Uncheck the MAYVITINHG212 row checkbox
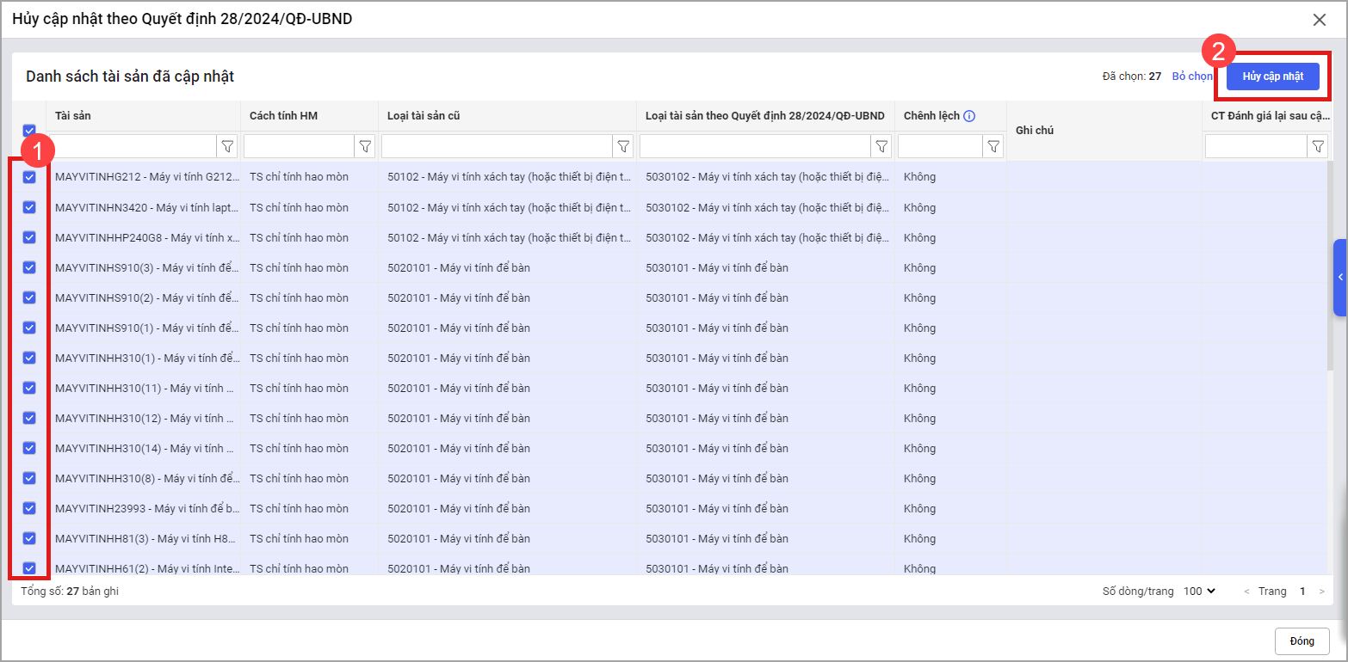Screen dimensions: 1348x662 point(29,177)
